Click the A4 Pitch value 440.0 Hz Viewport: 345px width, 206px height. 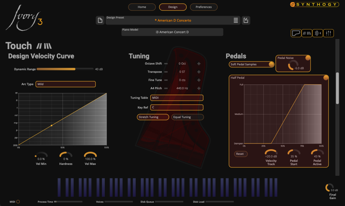(x=182, y=88)
